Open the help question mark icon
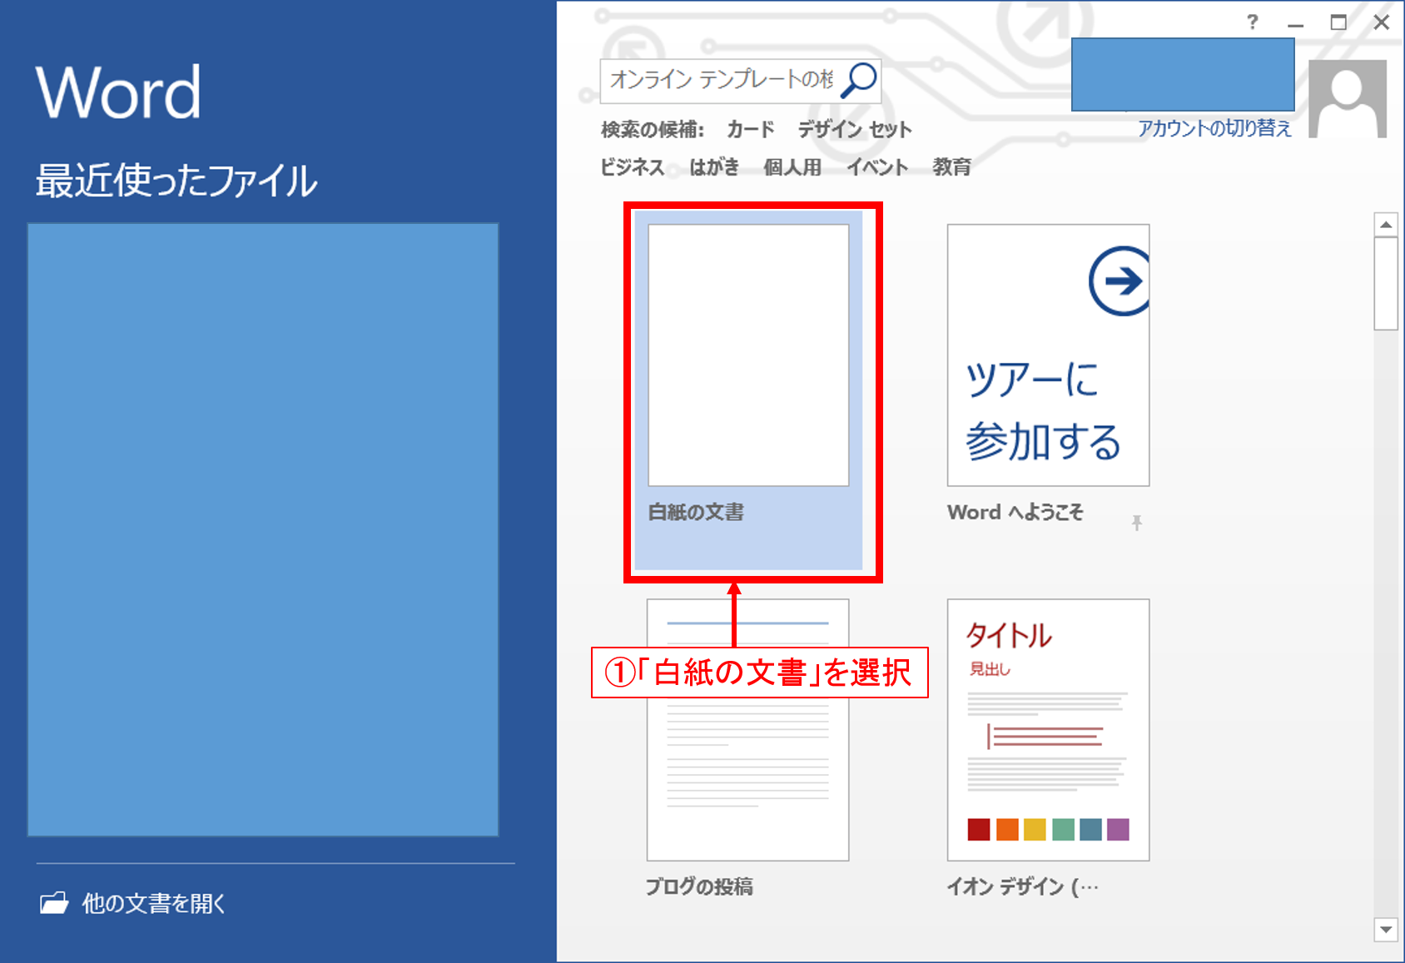This screenshot has height=963, width=1405. (x=1253, y=22)
